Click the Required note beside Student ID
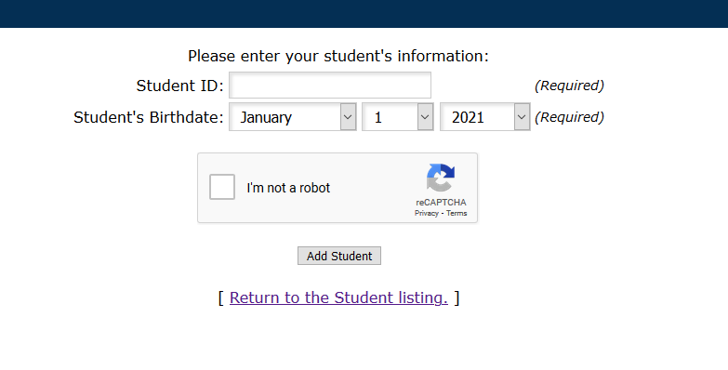The width and height of the screenshot is (728, 370). coord(569,86)
